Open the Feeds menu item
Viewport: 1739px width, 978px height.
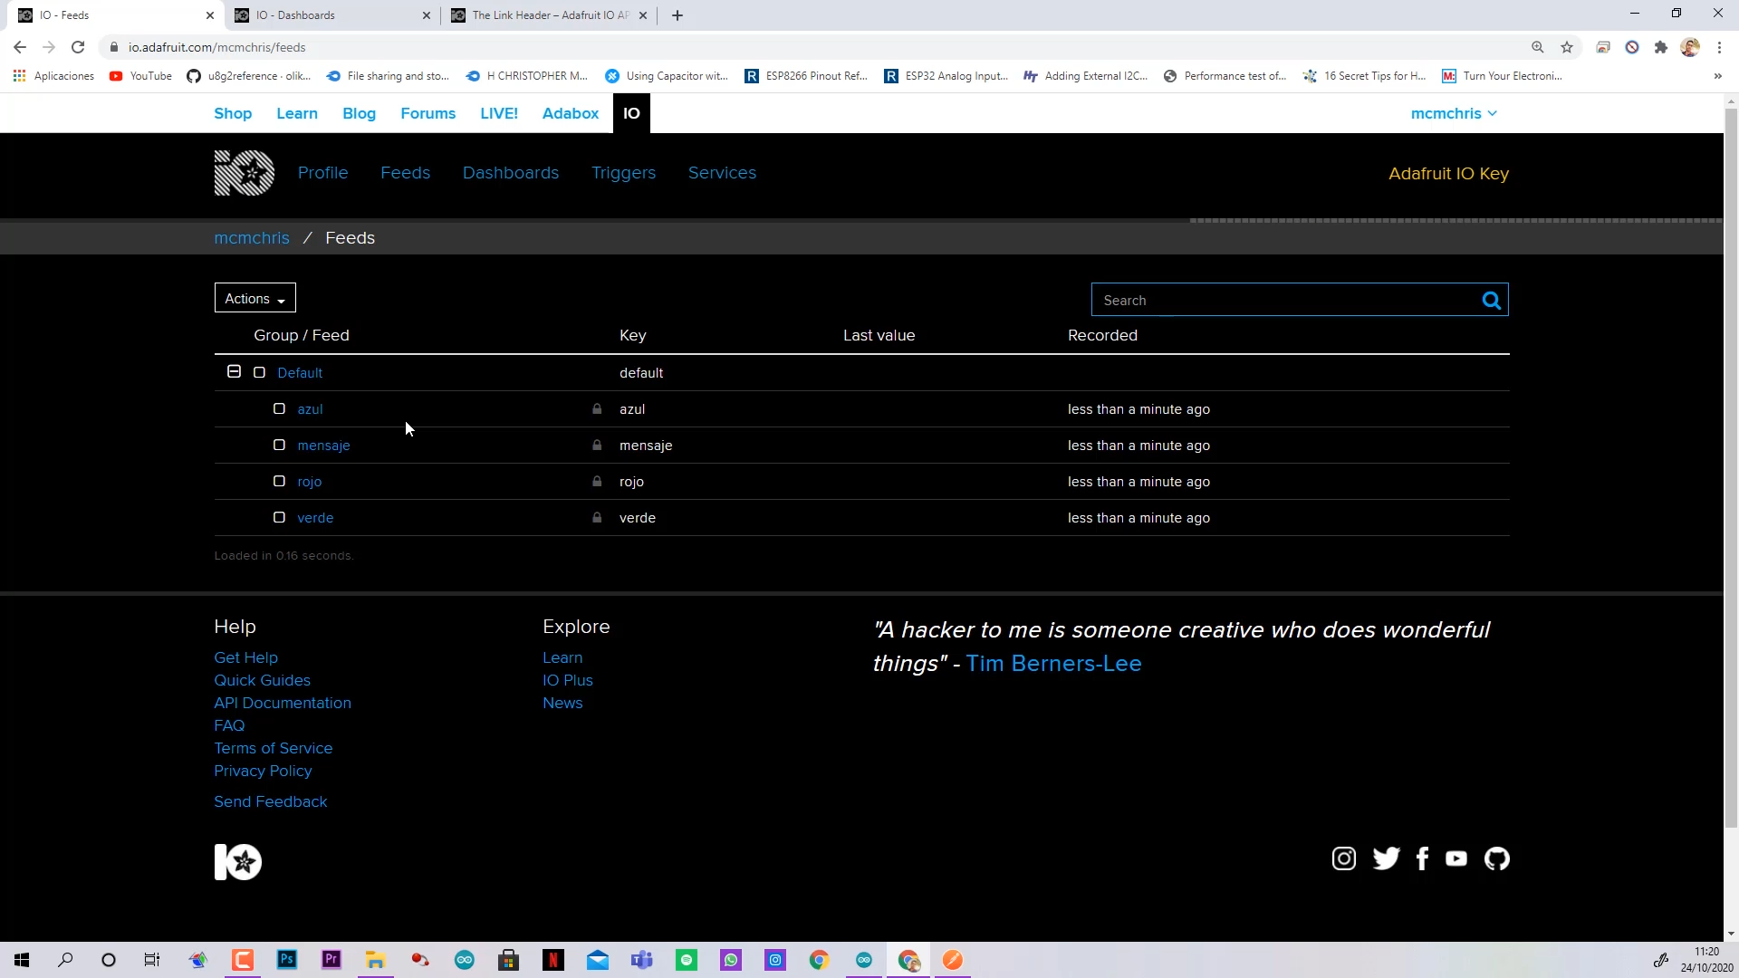tap(406, 173)
